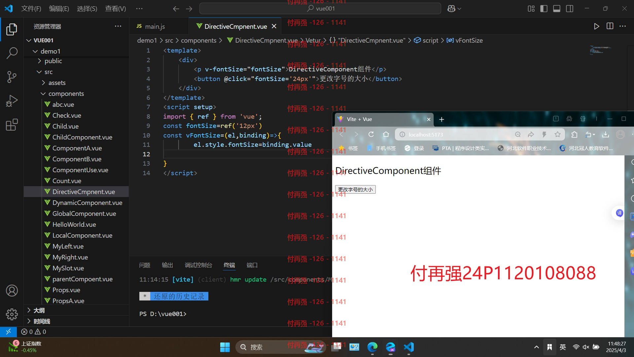Open the 文件(F) menu
The height and width of the screenshot is (357, 634).
pos(31,9)
